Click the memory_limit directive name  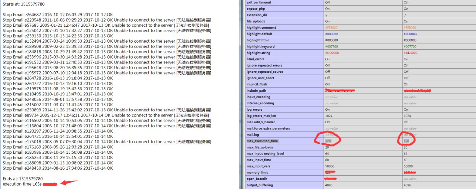(x=257, y=173)
